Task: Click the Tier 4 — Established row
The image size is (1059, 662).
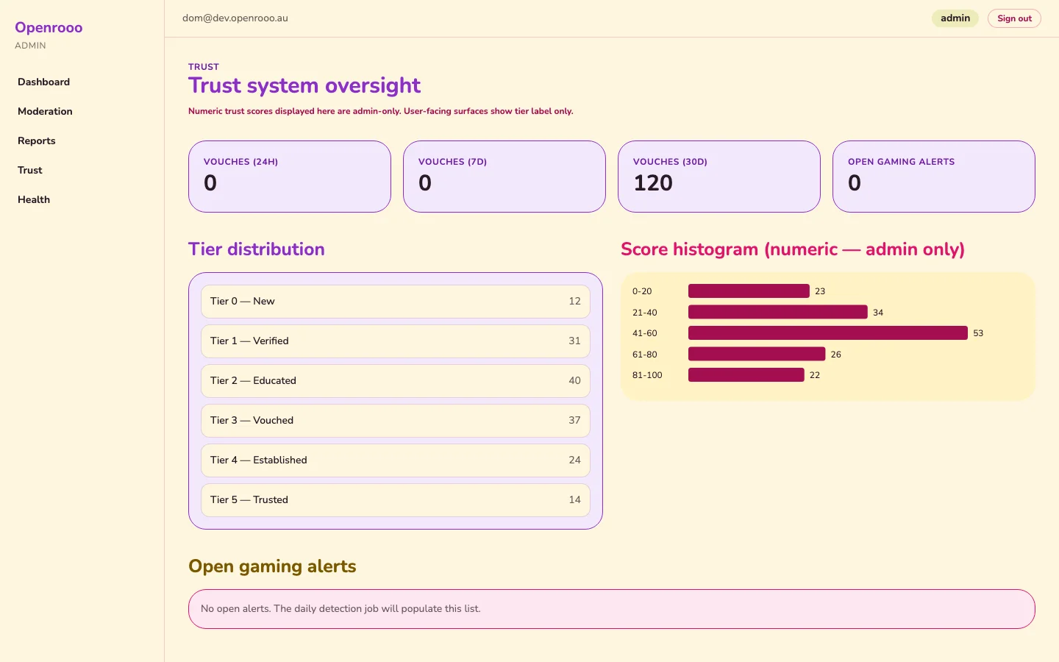Action: pos(396,460)
